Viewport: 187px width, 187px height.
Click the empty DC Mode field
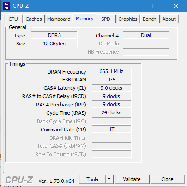coord(146,44)
